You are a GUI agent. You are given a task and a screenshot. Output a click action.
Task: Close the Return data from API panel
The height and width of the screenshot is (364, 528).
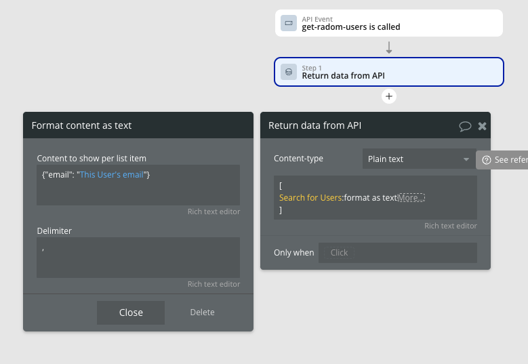(x=482, y=126)
